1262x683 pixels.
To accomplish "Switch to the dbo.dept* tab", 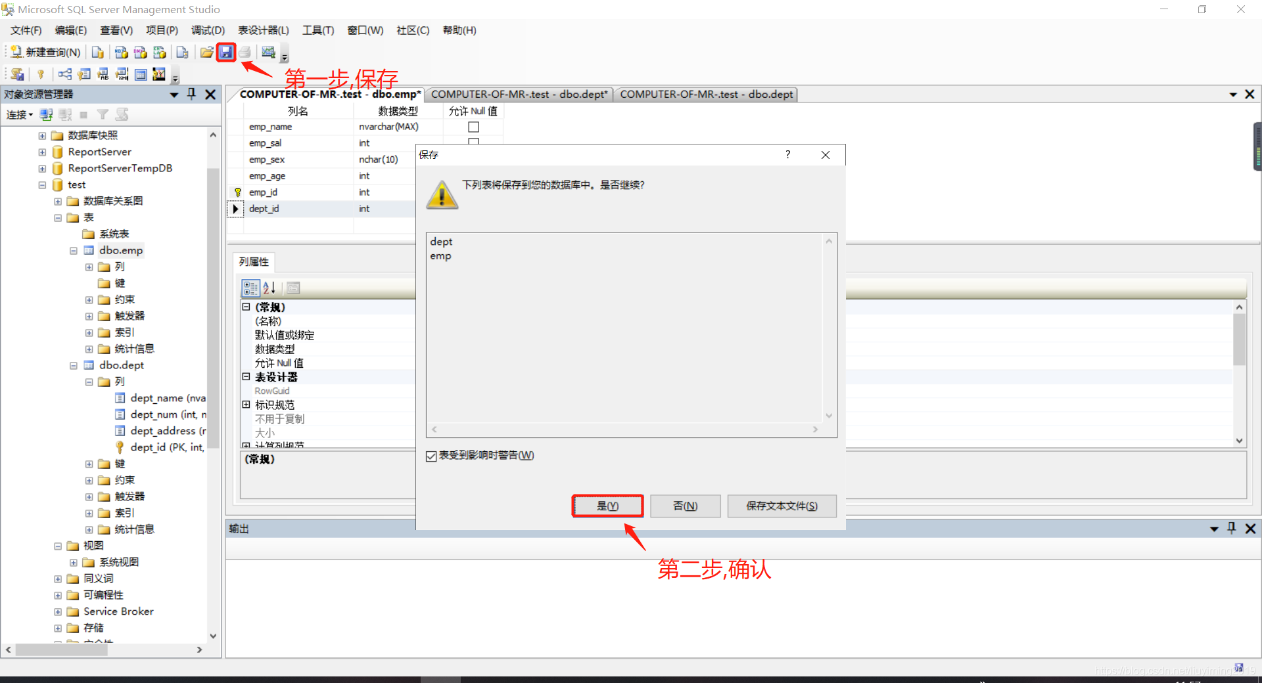I will point(519,95).
